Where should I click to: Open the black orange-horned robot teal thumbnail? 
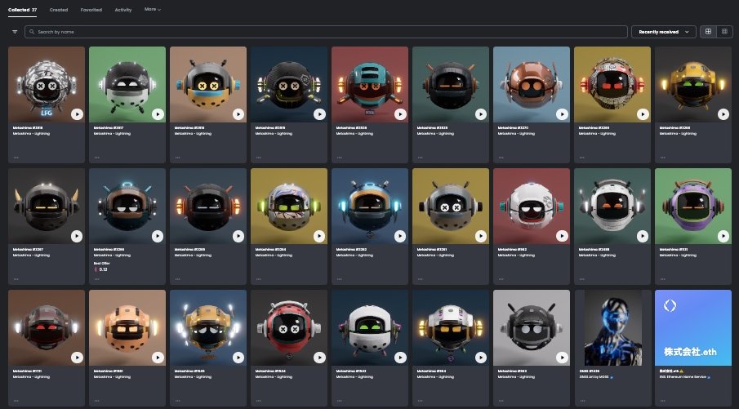pos(451,84)
